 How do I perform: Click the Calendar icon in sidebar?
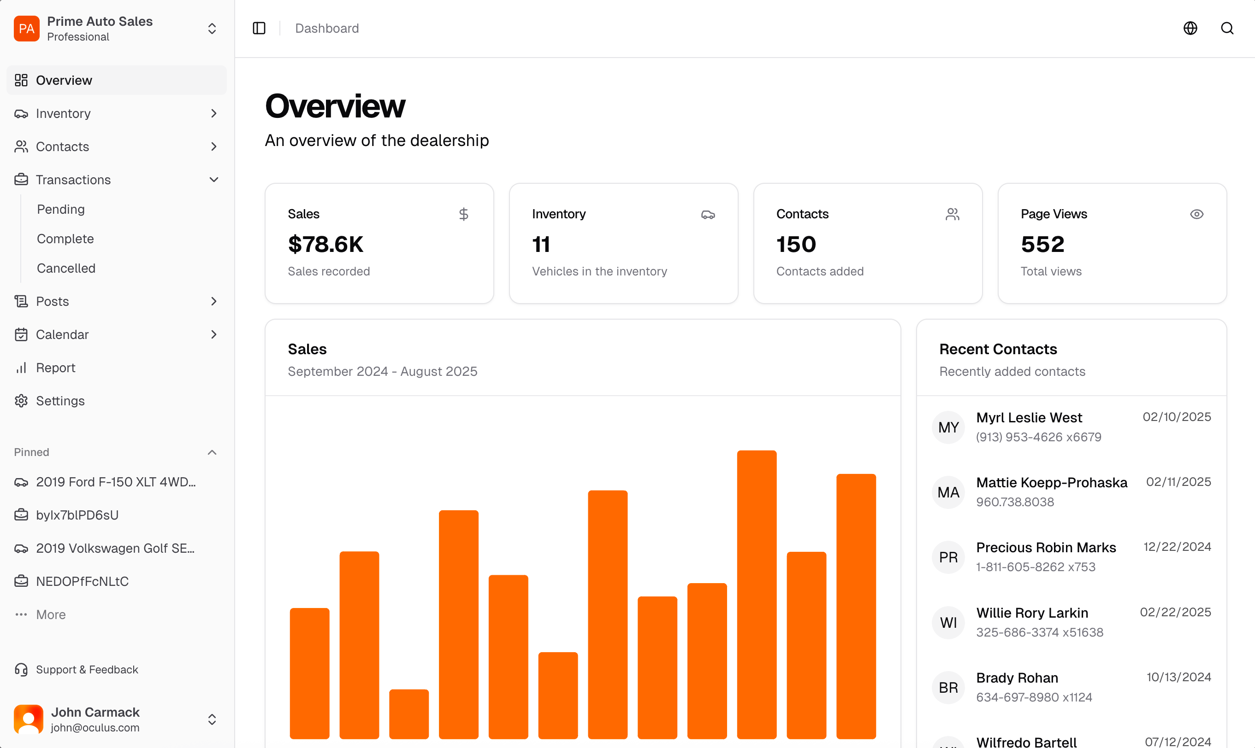tap(21, 335)
